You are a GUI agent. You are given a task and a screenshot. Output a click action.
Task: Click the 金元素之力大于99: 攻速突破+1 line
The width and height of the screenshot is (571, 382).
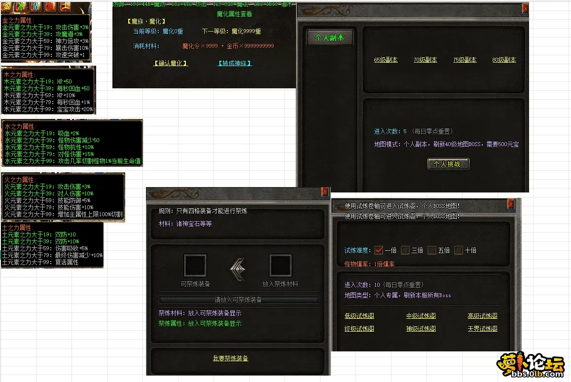pos(43,55)
